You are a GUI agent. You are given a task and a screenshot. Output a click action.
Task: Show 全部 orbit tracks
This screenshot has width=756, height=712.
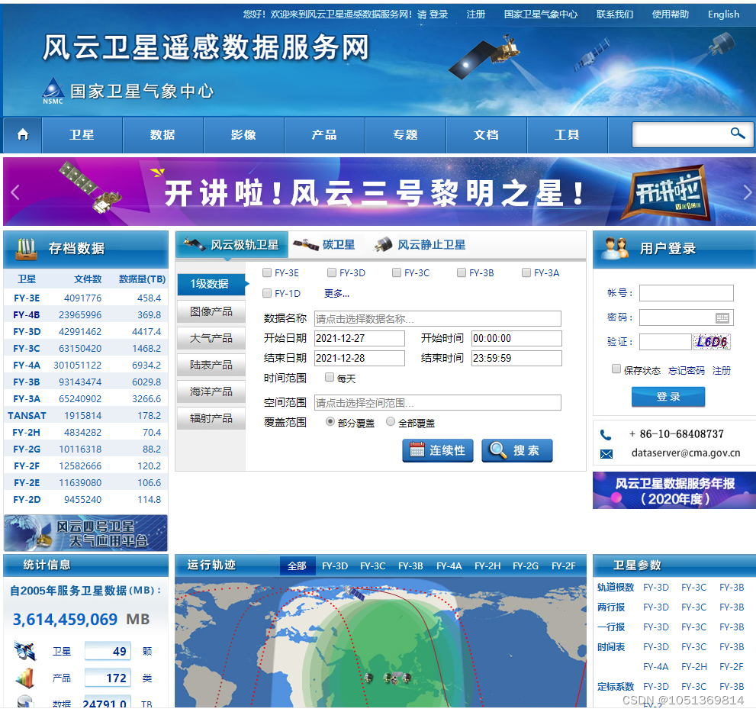[x=297, y=565]
